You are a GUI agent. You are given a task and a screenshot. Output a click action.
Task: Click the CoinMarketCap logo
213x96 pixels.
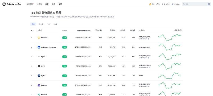point(12,4)
